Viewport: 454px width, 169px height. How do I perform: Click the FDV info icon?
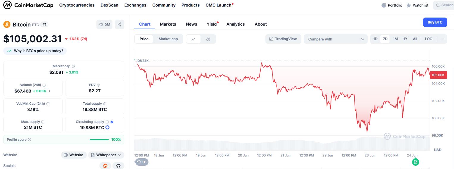pyautogui.click(x=98, y=85)
